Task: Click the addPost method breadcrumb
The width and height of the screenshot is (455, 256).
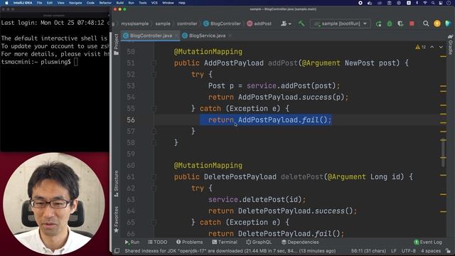Action: click(x=259, y=23)
